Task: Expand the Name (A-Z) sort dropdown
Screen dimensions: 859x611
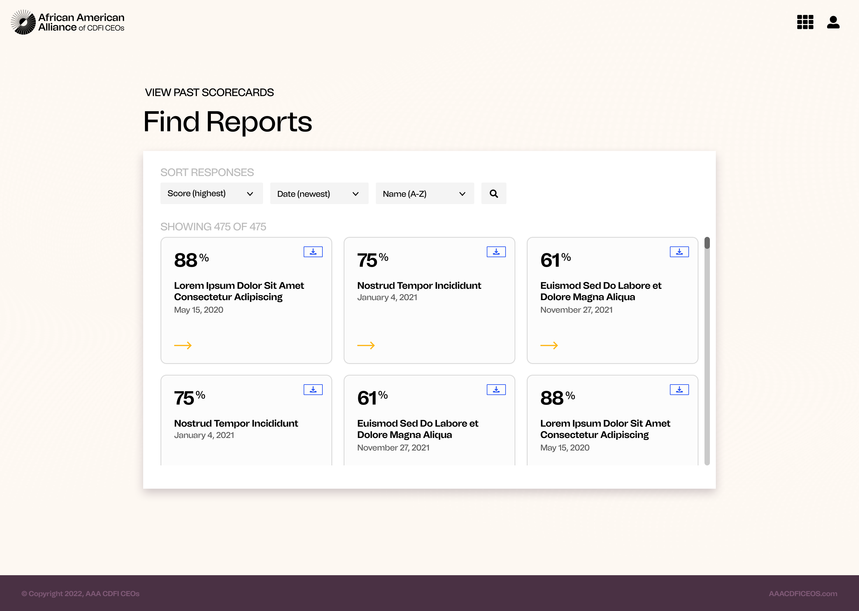Action: [x=425, y=193]
